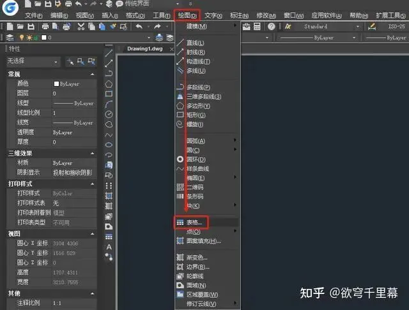This screenshot has height=310, width=409.
Task: Open the 格式 menu
Action: (135, 15)
